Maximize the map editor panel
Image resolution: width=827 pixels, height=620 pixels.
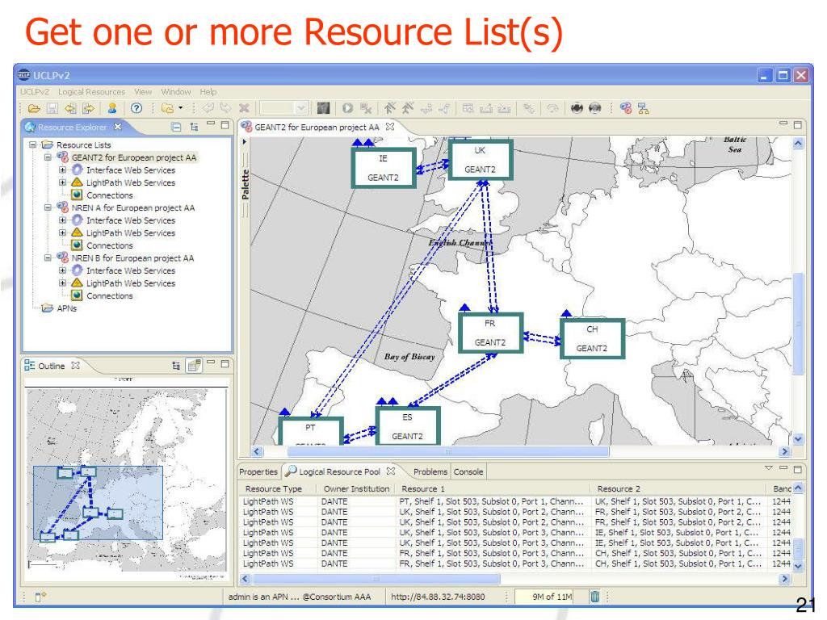click(x=797, y=125)
